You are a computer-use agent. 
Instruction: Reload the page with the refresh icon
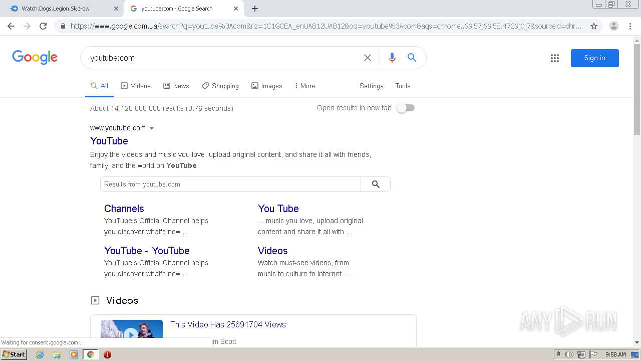43,26
